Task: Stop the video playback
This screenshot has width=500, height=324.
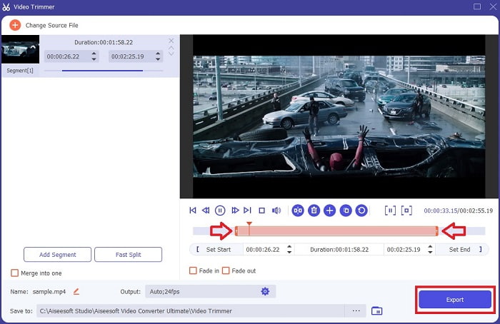Action: point(262,211)
